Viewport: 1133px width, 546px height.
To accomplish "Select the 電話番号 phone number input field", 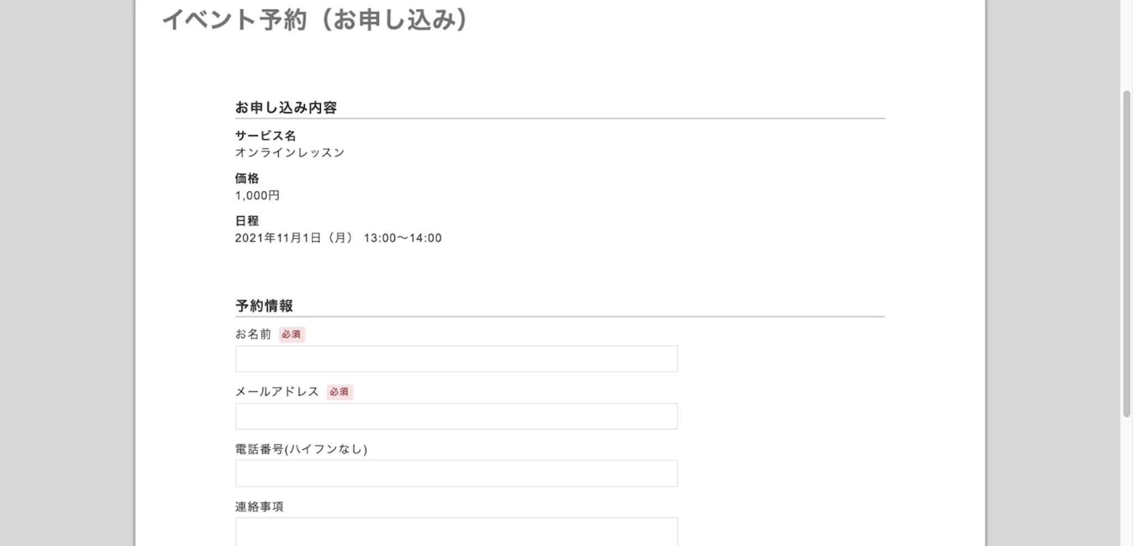I will [456, 474].
